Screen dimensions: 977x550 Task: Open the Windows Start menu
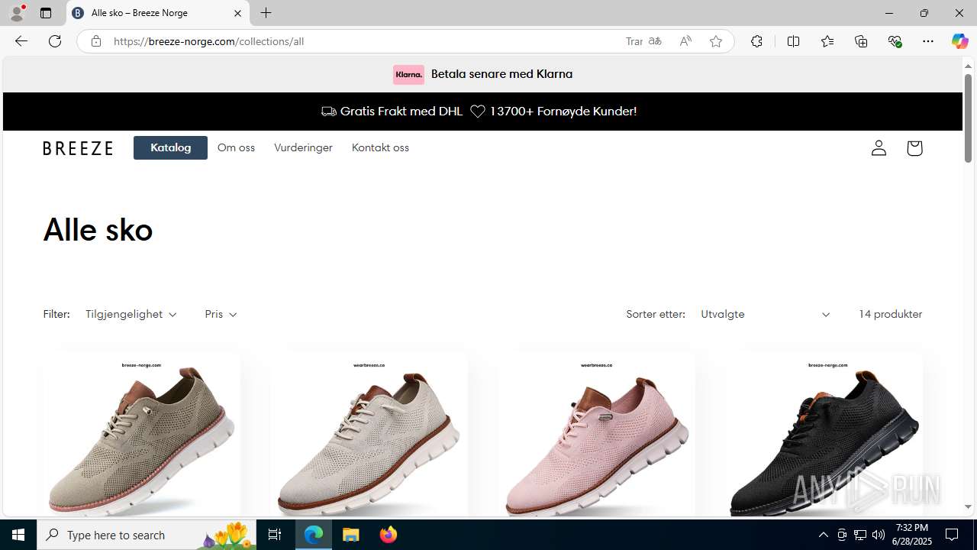(x=18, y=535)
